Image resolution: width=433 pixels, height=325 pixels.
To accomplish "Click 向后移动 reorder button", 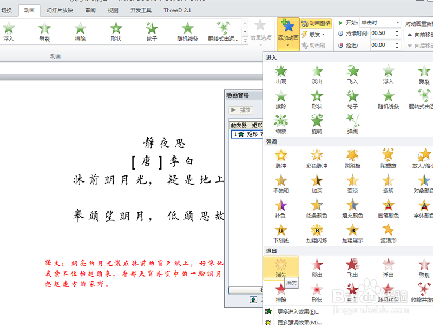I will tap(420, 45).
